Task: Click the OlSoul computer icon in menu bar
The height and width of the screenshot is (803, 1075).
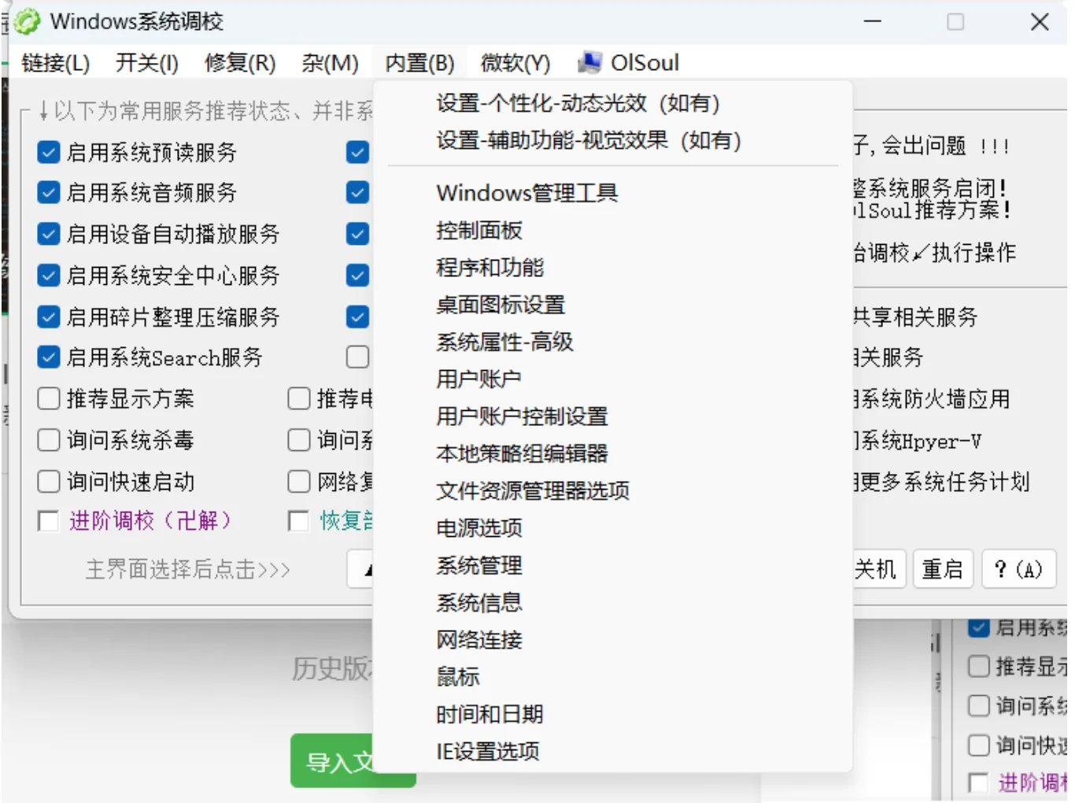Action: (x=589, y=62)
